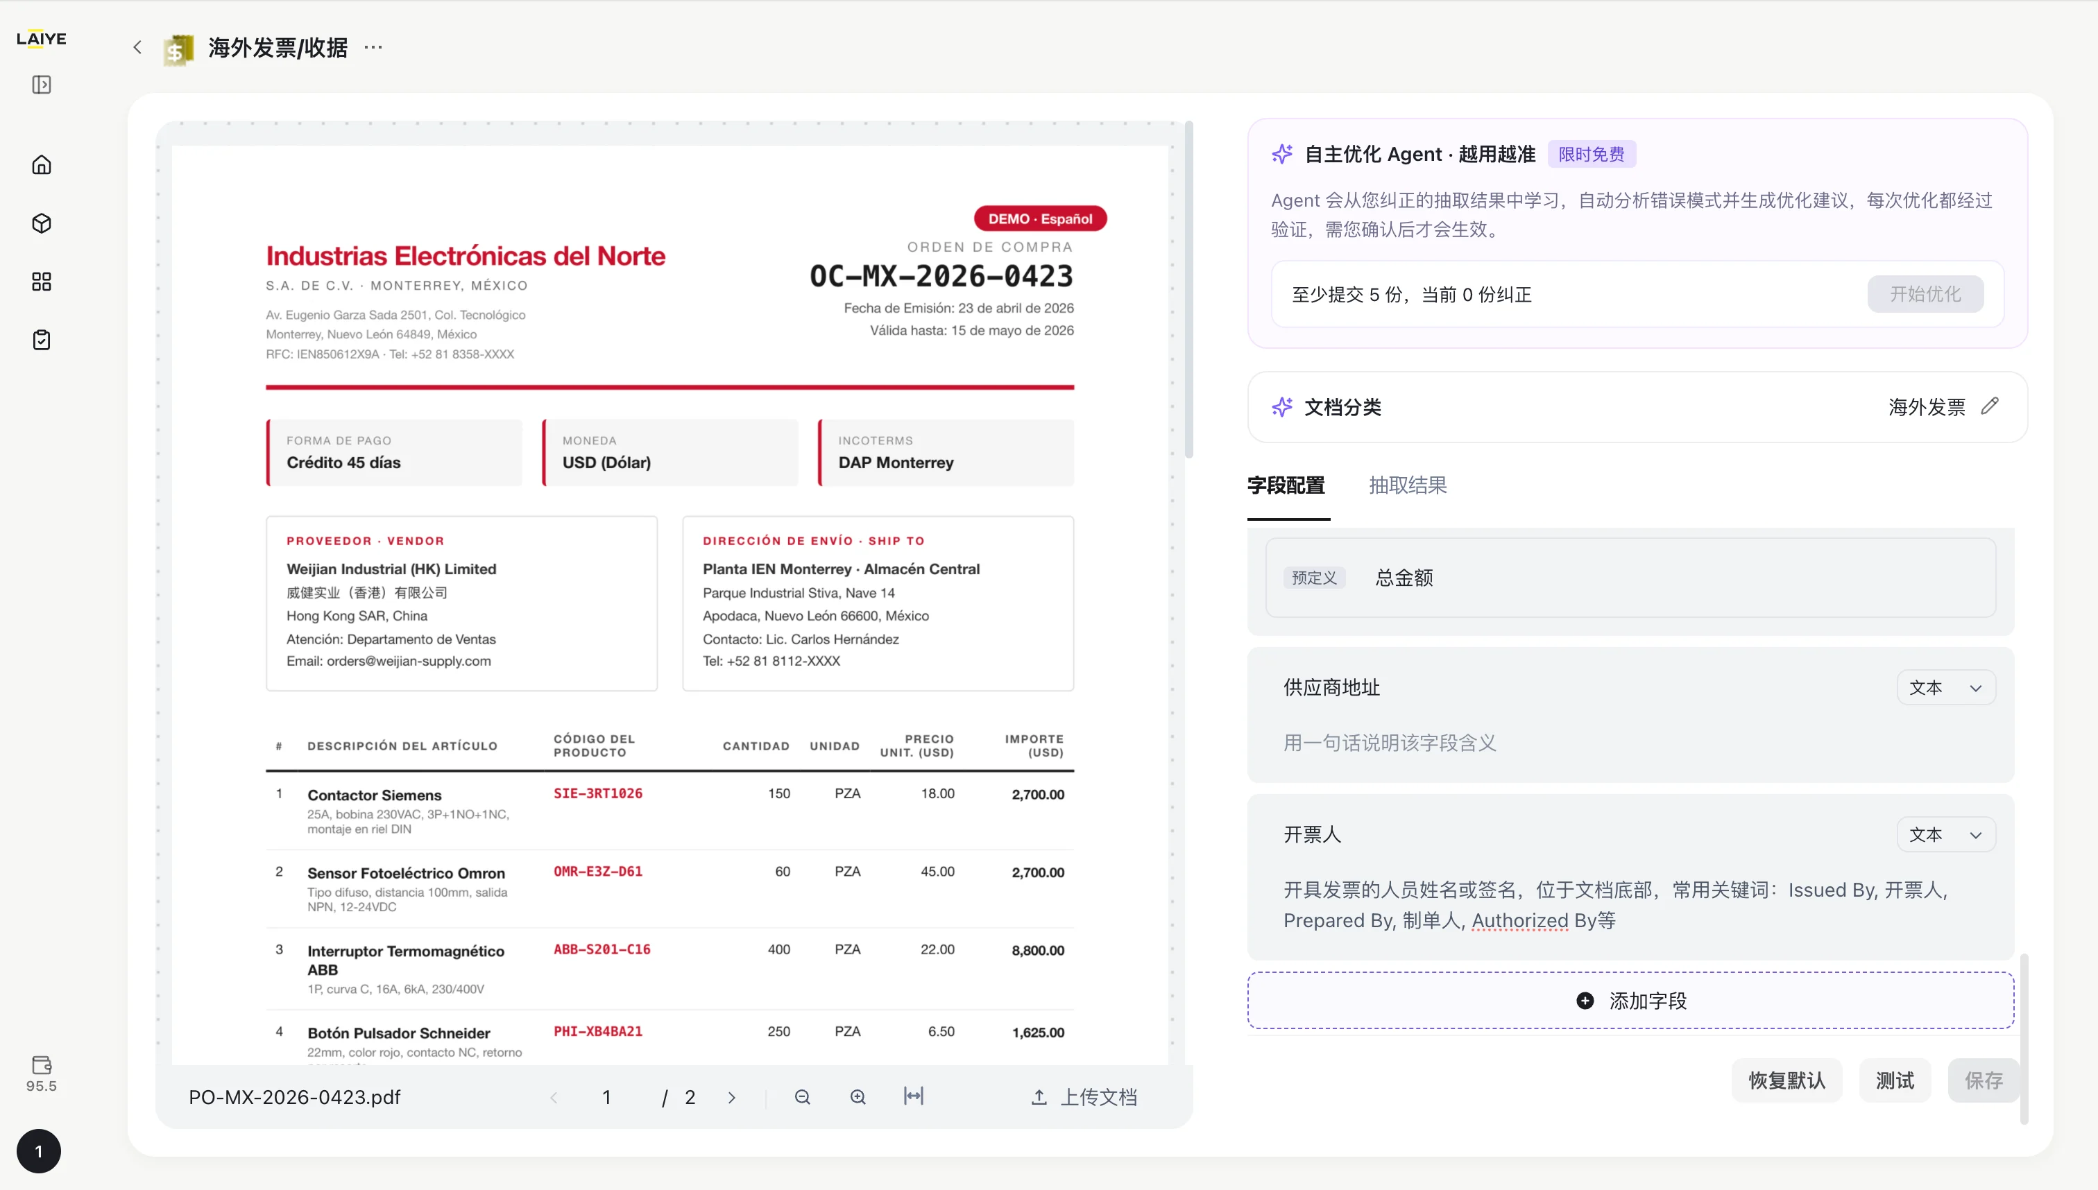This screenshot has width=2098, height=1190.
Task: Click the 开始优化 button
Action: click(x=1925, y=294)
